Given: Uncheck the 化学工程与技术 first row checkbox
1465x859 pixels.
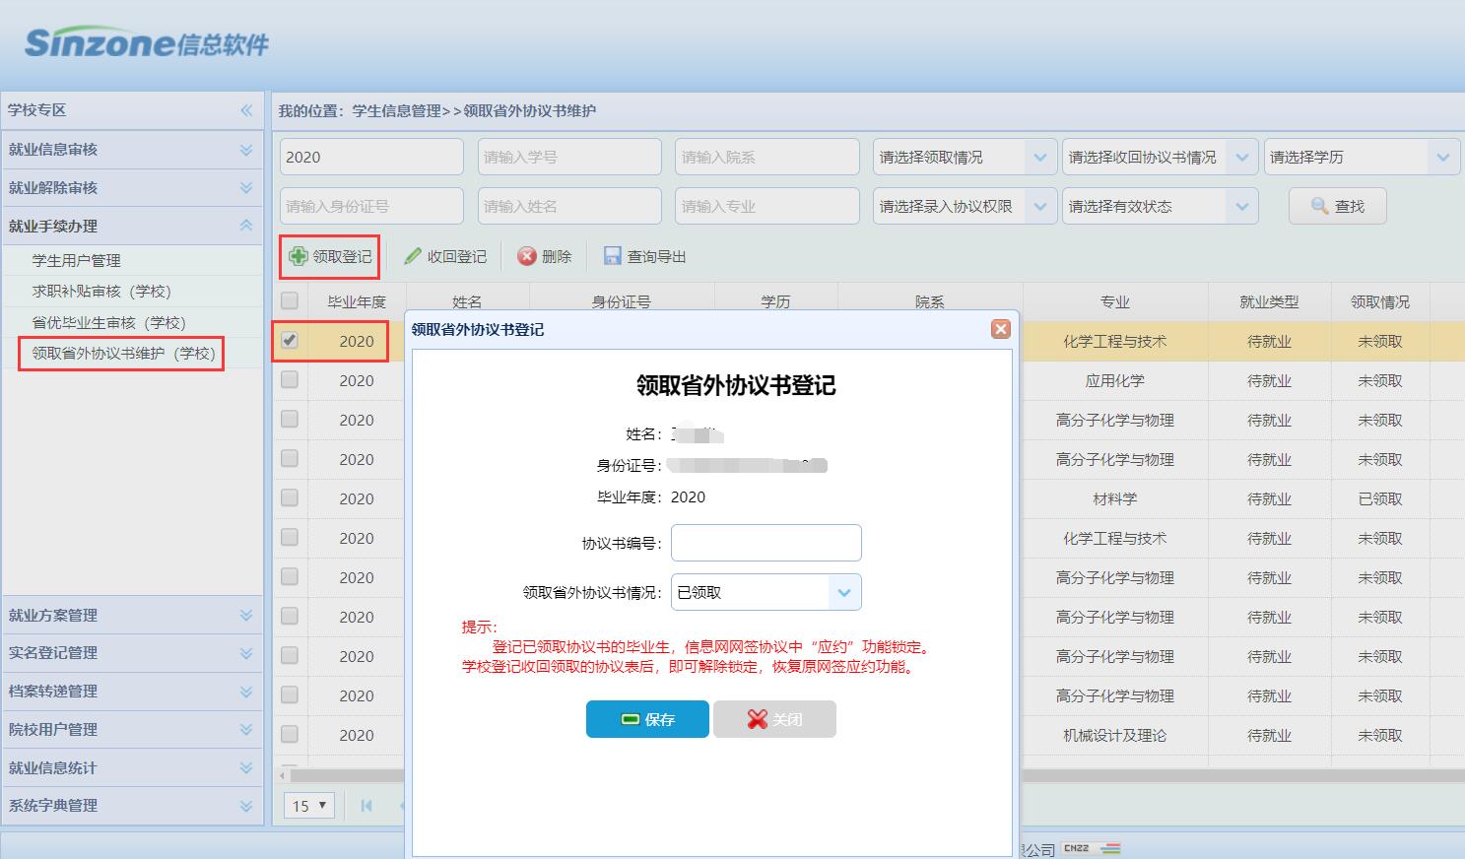Looking at the screenshot, I should click(290, 340).
